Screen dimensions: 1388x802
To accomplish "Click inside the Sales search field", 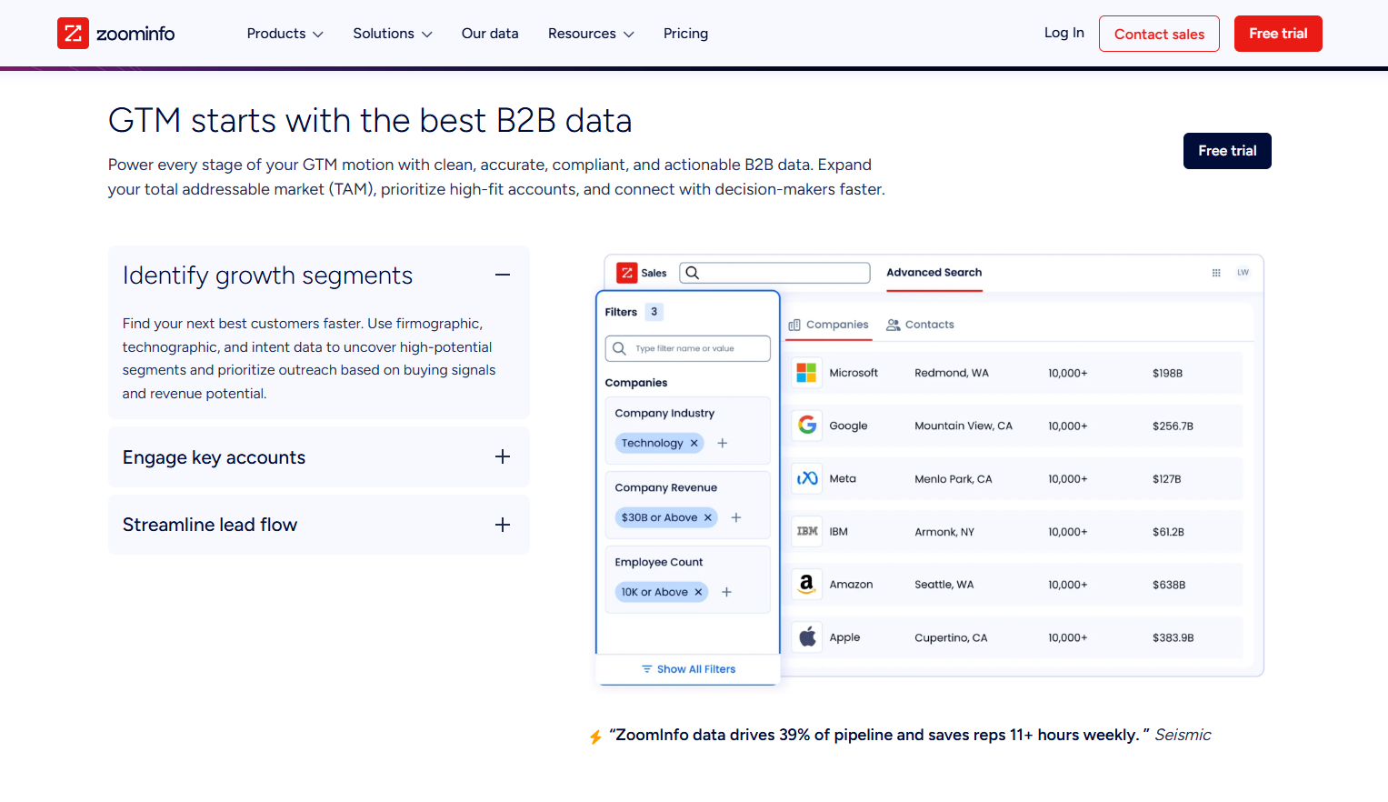I will (775, 273).
